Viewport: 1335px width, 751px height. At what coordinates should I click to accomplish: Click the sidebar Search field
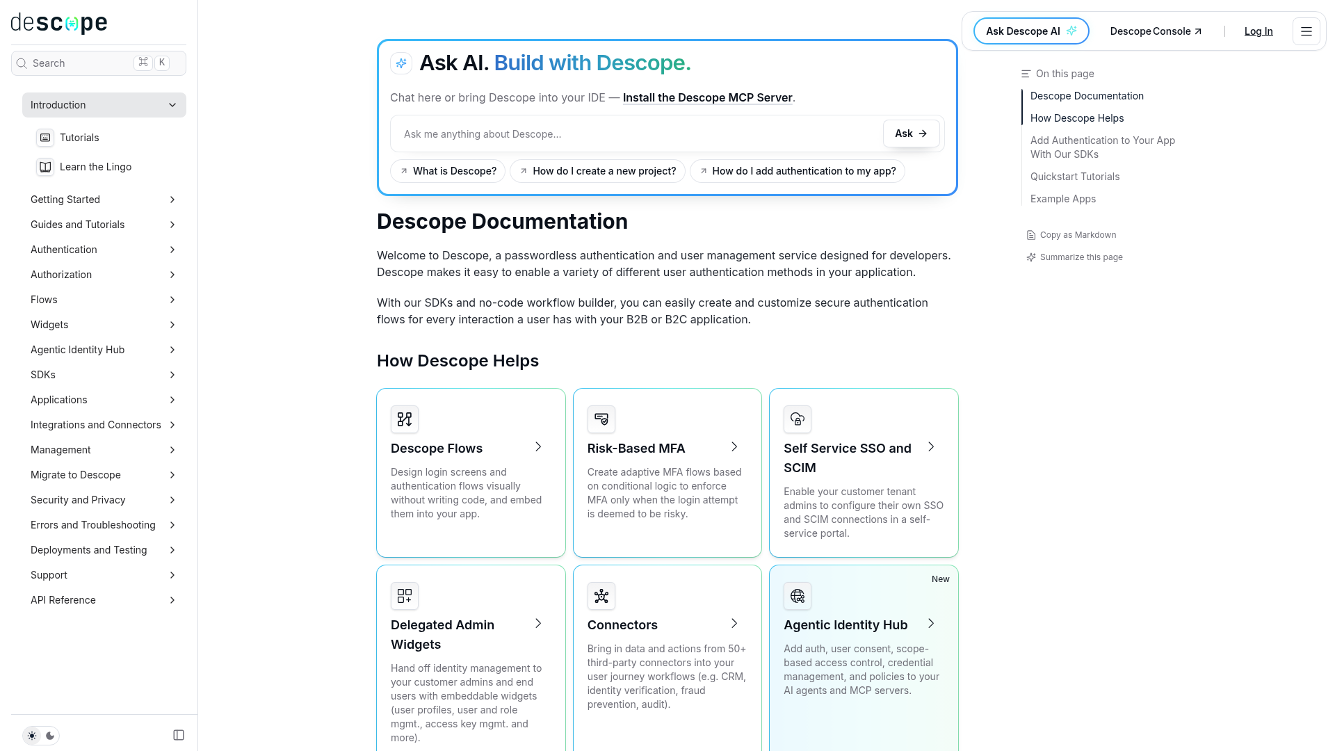click(x=99, y=63)
